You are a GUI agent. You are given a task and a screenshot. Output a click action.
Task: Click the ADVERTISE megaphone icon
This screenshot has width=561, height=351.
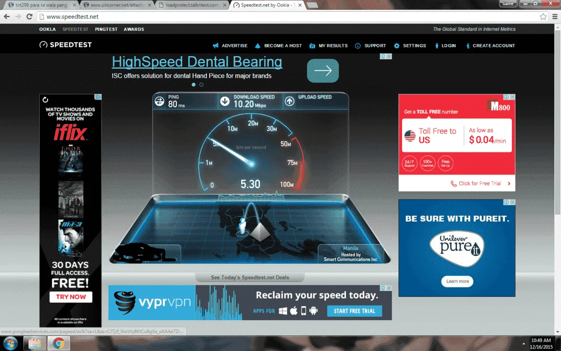216,46
